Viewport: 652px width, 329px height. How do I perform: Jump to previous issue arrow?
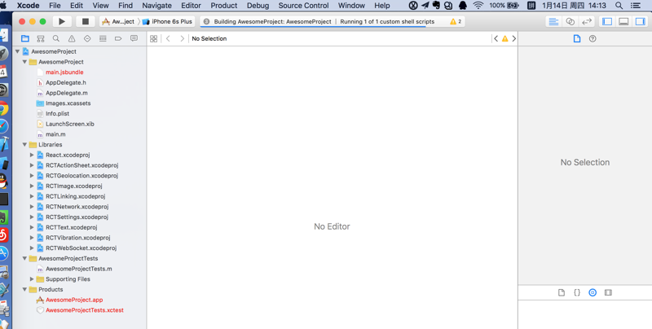click(x=496, y=38)
